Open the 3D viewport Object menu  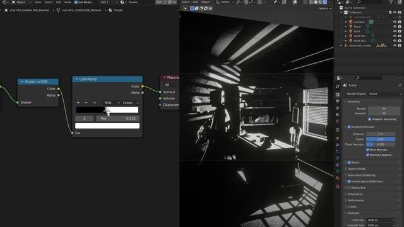click(x=205, y=2)
